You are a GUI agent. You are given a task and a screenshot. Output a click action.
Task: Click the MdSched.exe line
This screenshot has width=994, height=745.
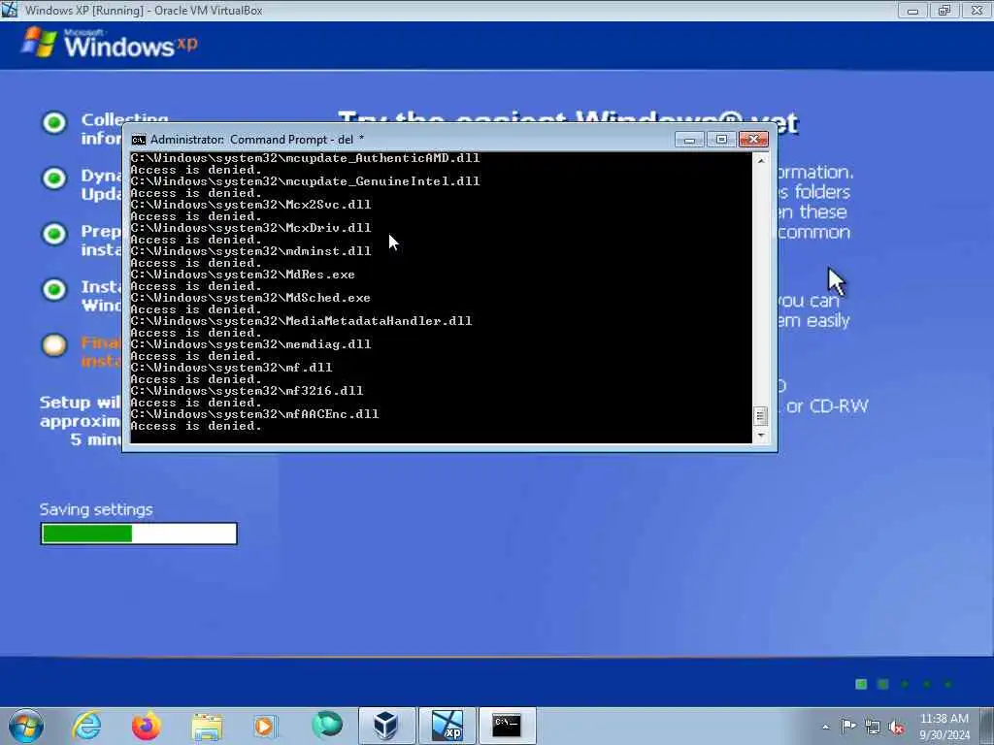(x=250, y=298)
